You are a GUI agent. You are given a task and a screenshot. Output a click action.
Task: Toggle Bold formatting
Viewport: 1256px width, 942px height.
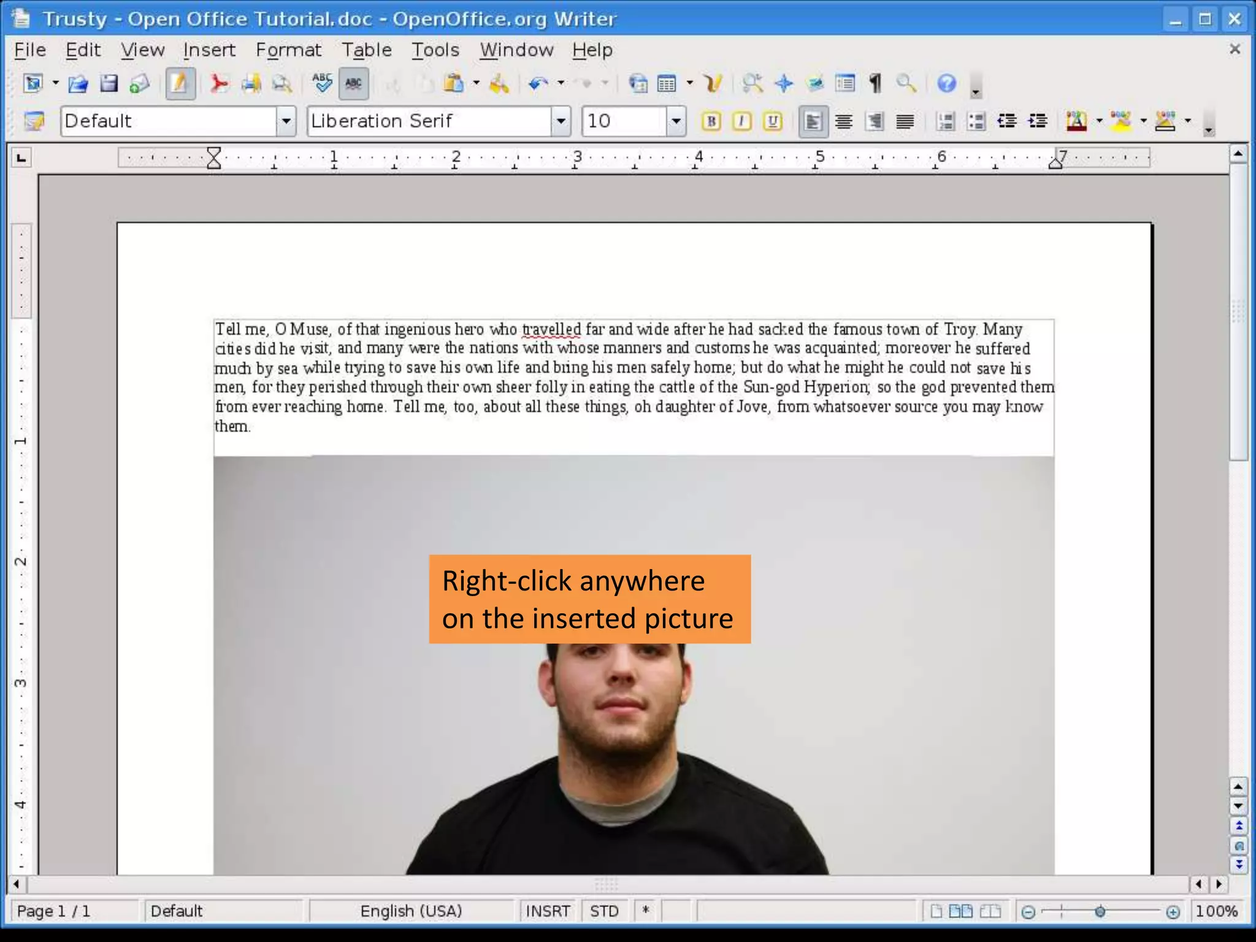[711, 121]
